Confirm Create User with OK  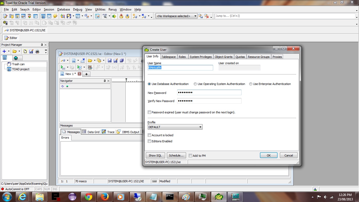(269, 155)
